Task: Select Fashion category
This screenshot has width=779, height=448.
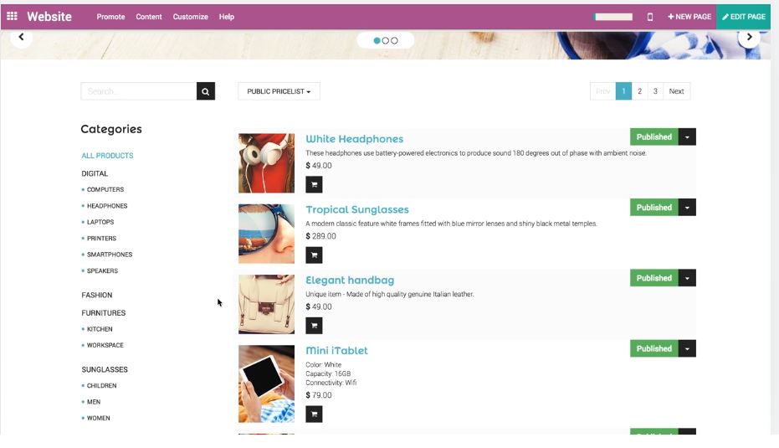Action: [x=97, y=295]
